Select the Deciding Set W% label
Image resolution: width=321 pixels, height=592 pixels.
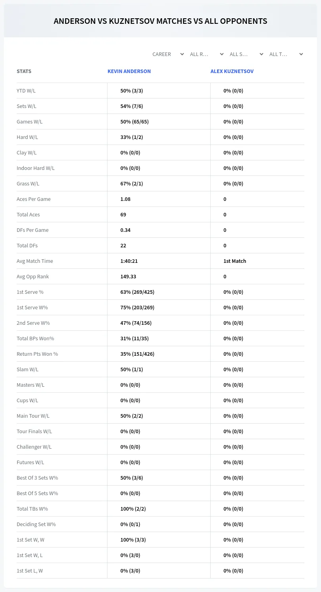pos(36,524)
